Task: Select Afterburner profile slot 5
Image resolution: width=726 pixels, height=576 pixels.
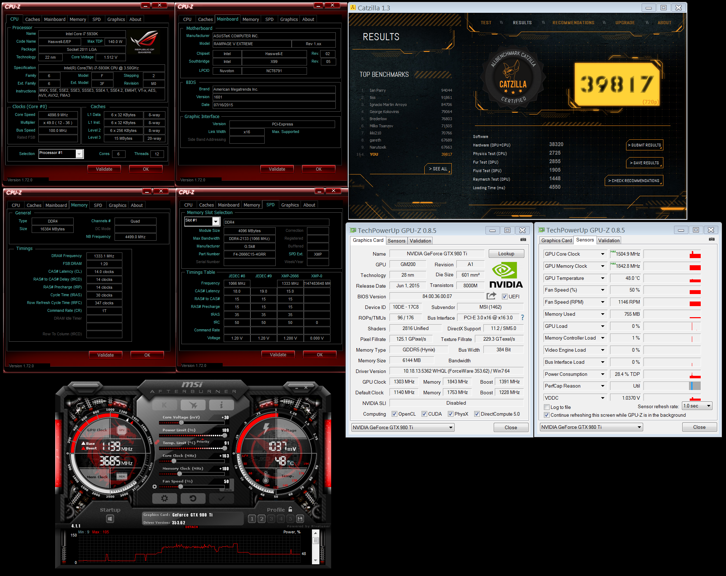Action: [290, 519]
